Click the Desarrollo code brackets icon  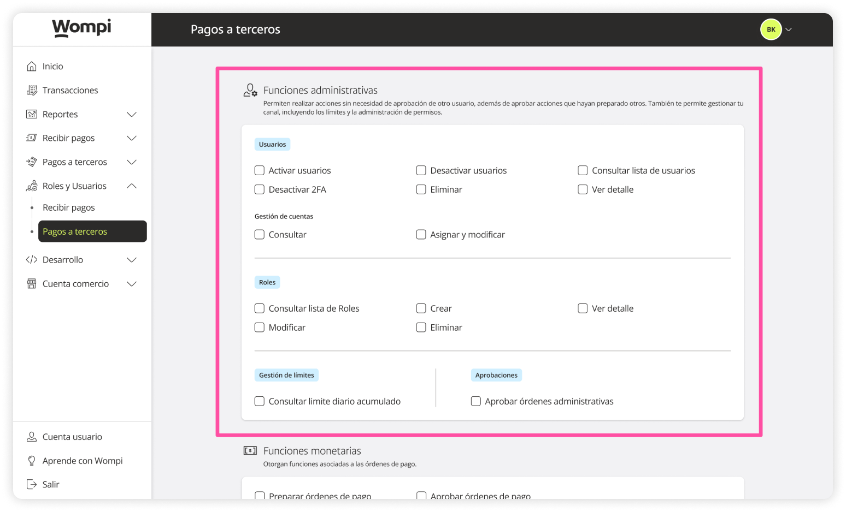tap(32, 260)
